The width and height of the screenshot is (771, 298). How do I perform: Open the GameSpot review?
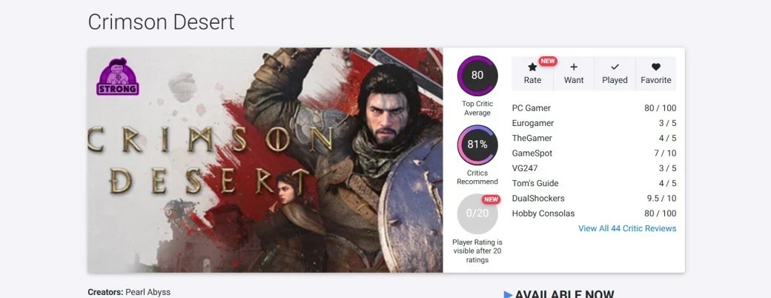pyautogui.click(x=532, y=153)
